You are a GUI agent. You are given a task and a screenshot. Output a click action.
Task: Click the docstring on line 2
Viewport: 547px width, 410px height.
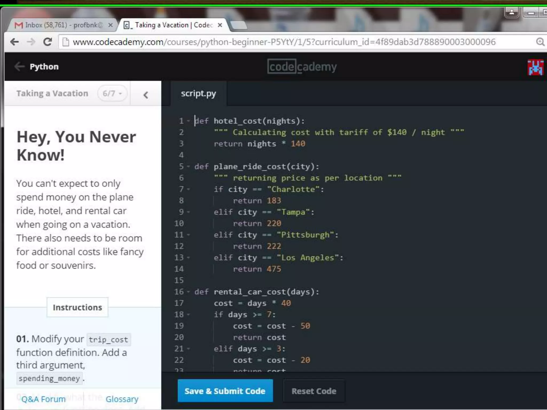(x=339, y=132)
